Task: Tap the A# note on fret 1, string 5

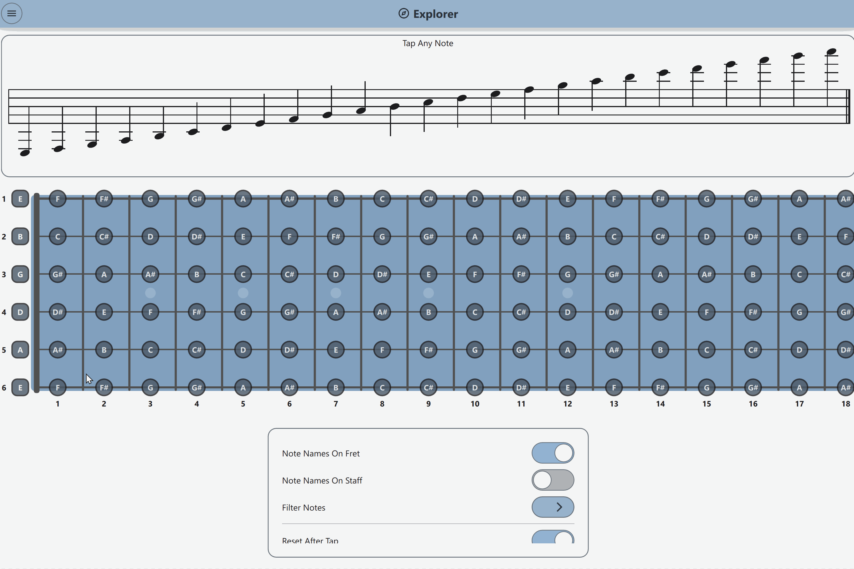Action: pyautogui.click(x=57, y=349)
